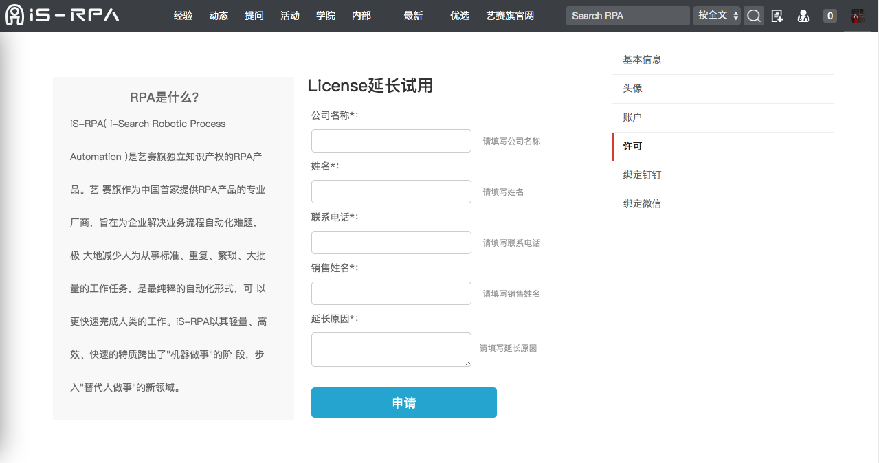
Task: Click the 经验 menu item
Action: pyautogui.click(x=183, y=15)
